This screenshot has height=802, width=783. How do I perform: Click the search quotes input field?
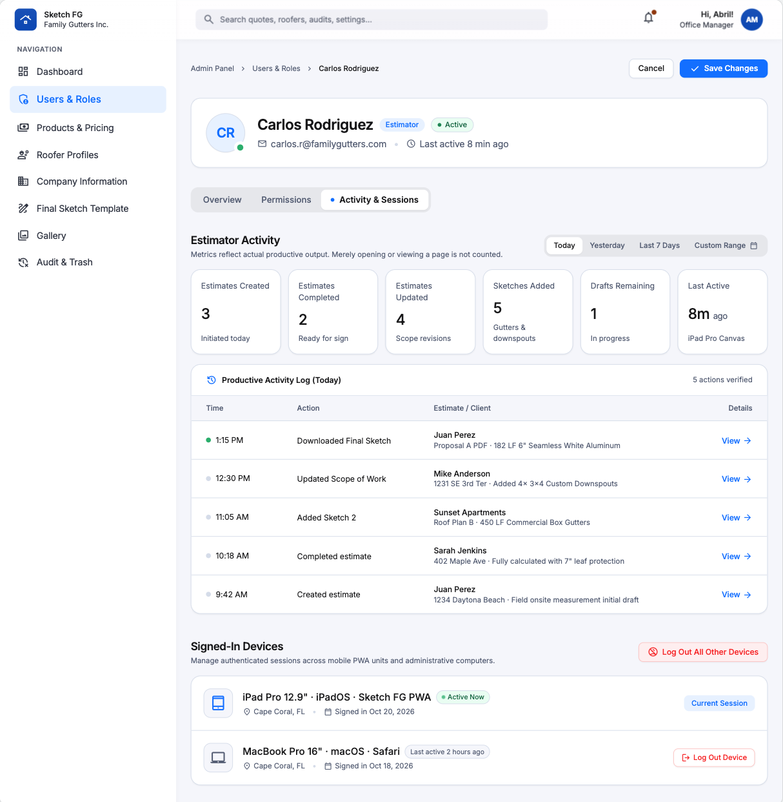(x=372, y=19)
